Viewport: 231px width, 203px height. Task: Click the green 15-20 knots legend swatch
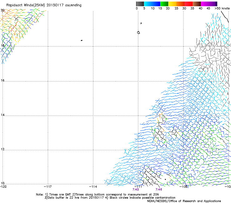pos(164,4)
